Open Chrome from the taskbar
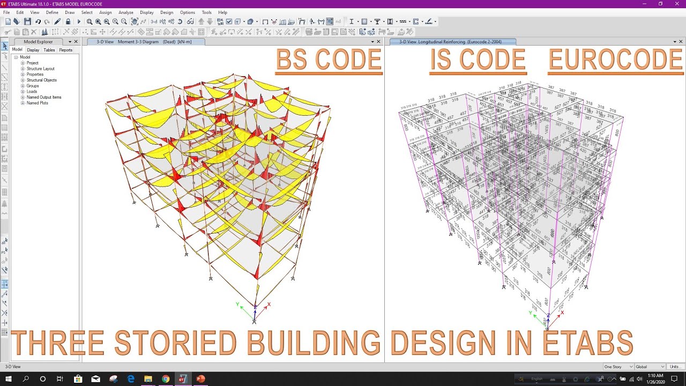686x386 pixels. pos(166,378)
